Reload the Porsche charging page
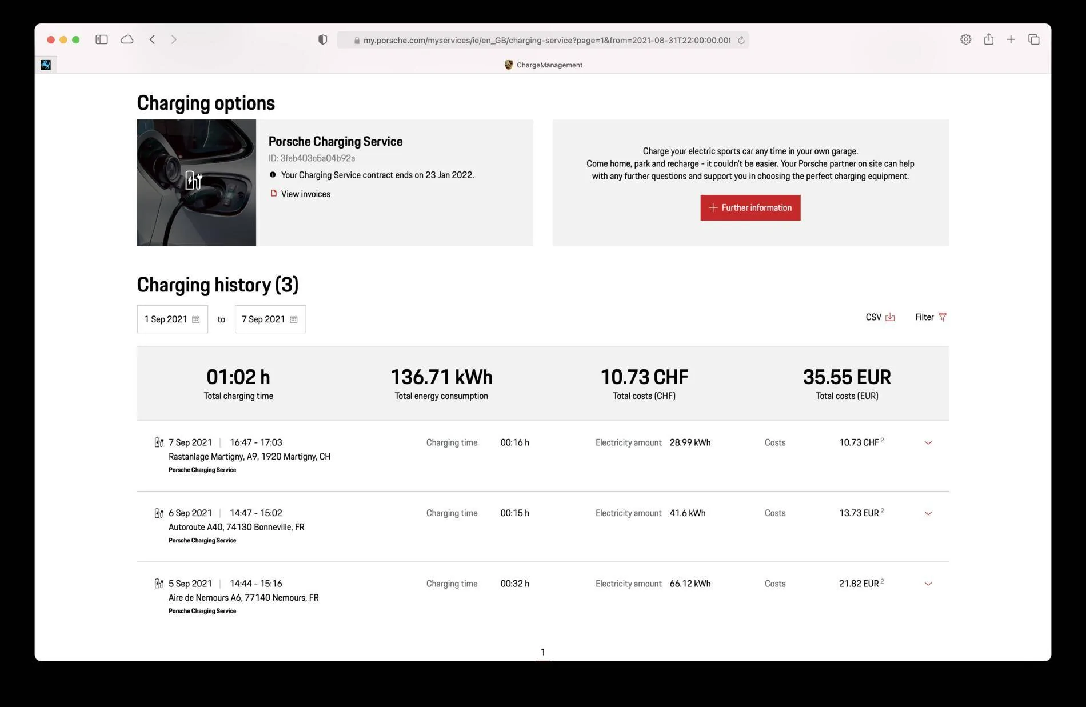The width and height of the screenshot is (1086, 707). point(741,40)
